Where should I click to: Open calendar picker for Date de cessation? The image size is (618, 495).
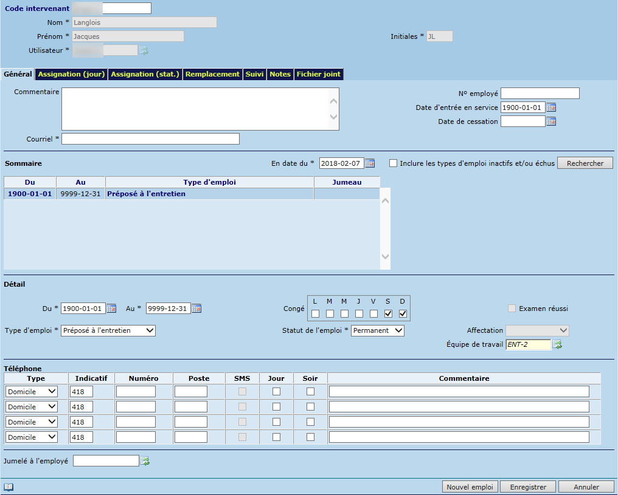[551, 121]
